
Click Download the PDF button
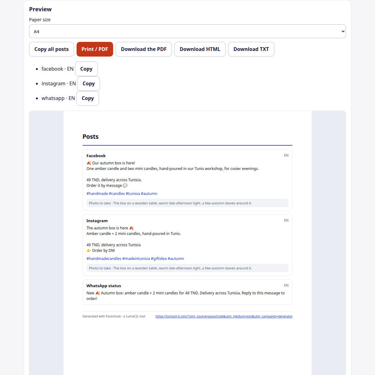[144, 49]
